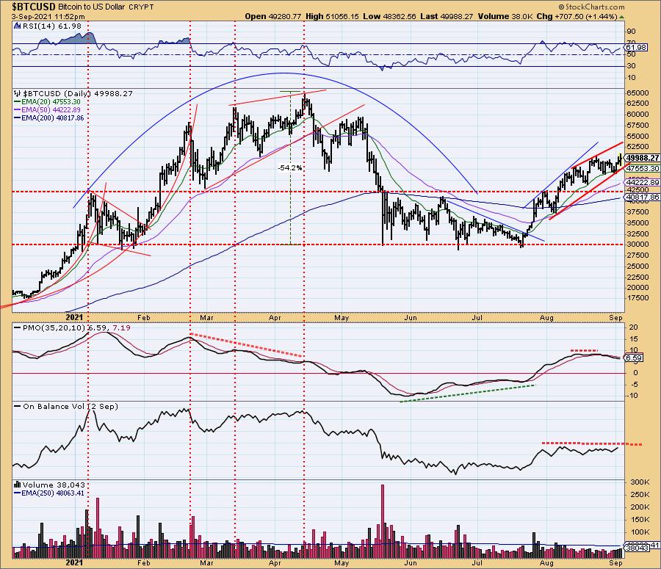Click 'Aug' on the price panel date axis
The width and height of the screenshot is (661, 569).
pyautogui.click(x=546, y=317)
